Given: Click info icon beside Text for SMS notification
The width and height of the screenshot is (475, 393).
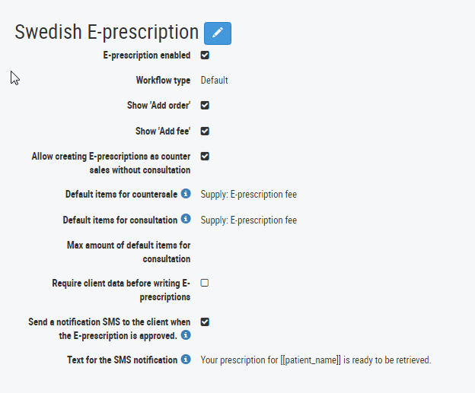Looking at the screenshot, I should click(186, 359).
